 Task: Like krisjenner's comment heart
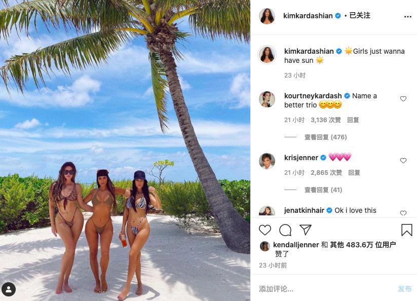[x=403, y=160]
